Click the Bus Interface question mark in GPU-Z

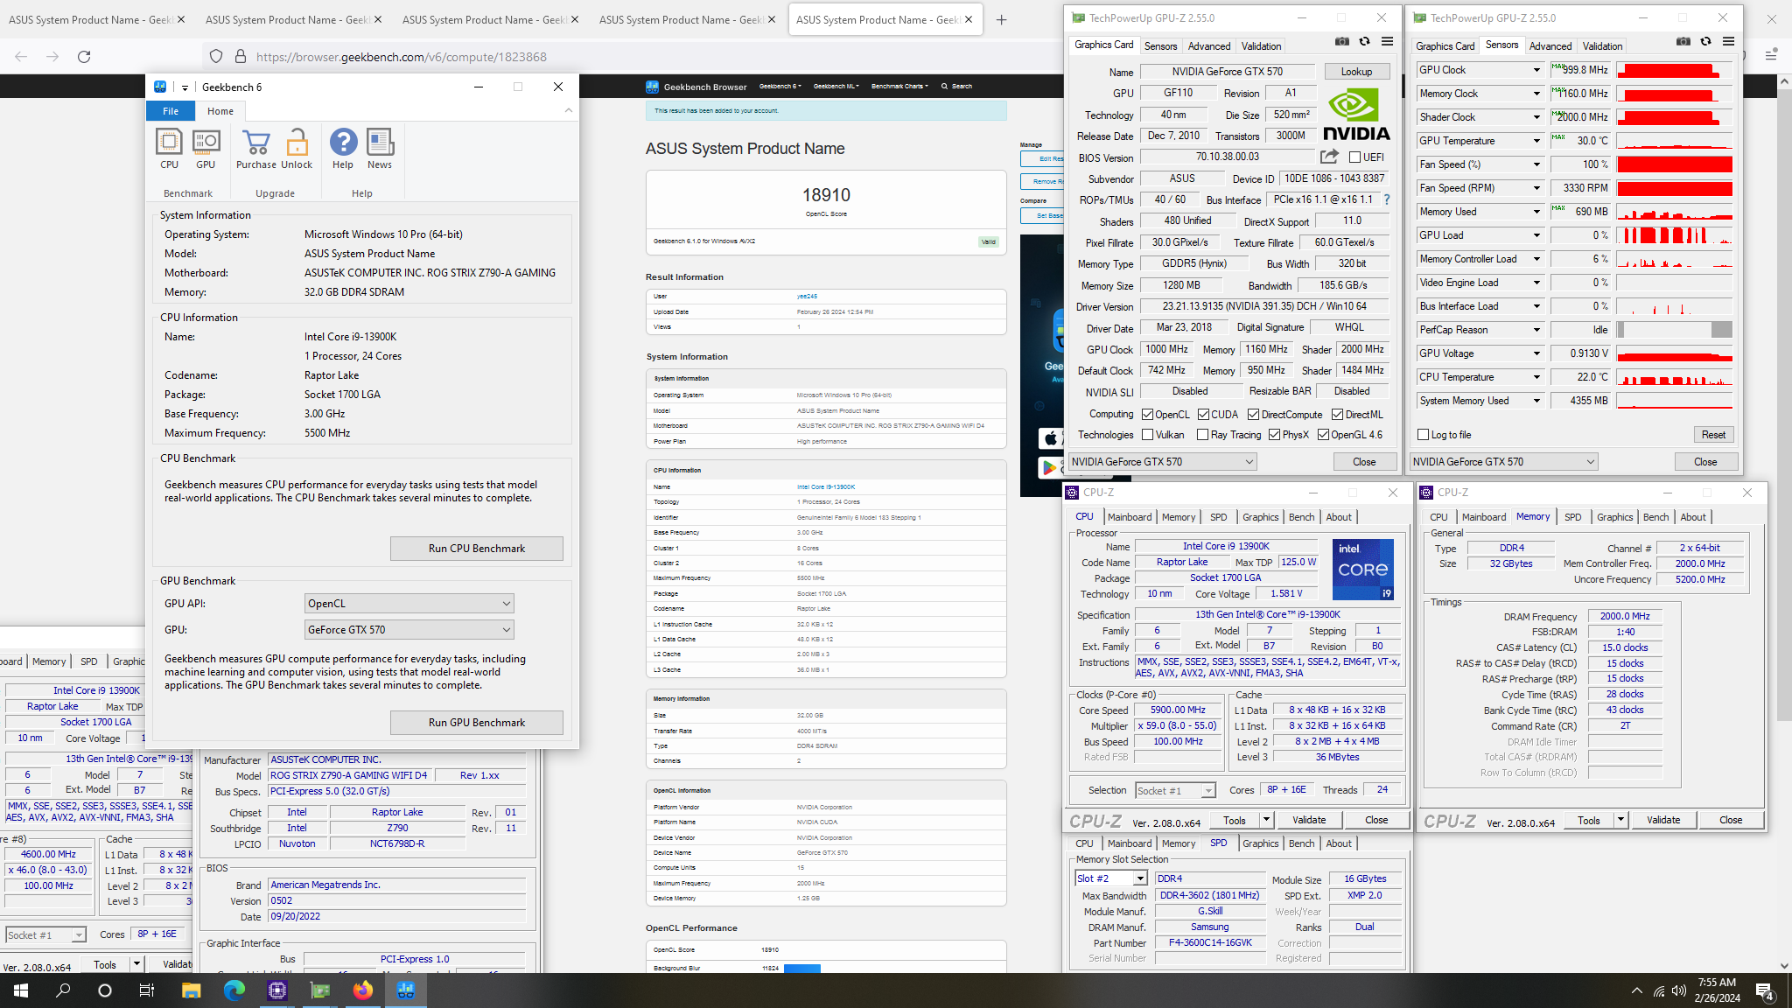(1387, 199)
